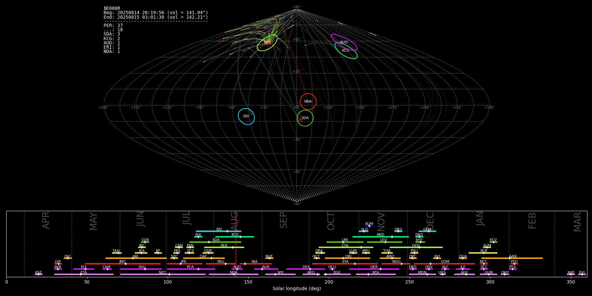Select the 'ERI: 1' count line
The height and width of the screenshot is (296, 592).
pos(112,47)
